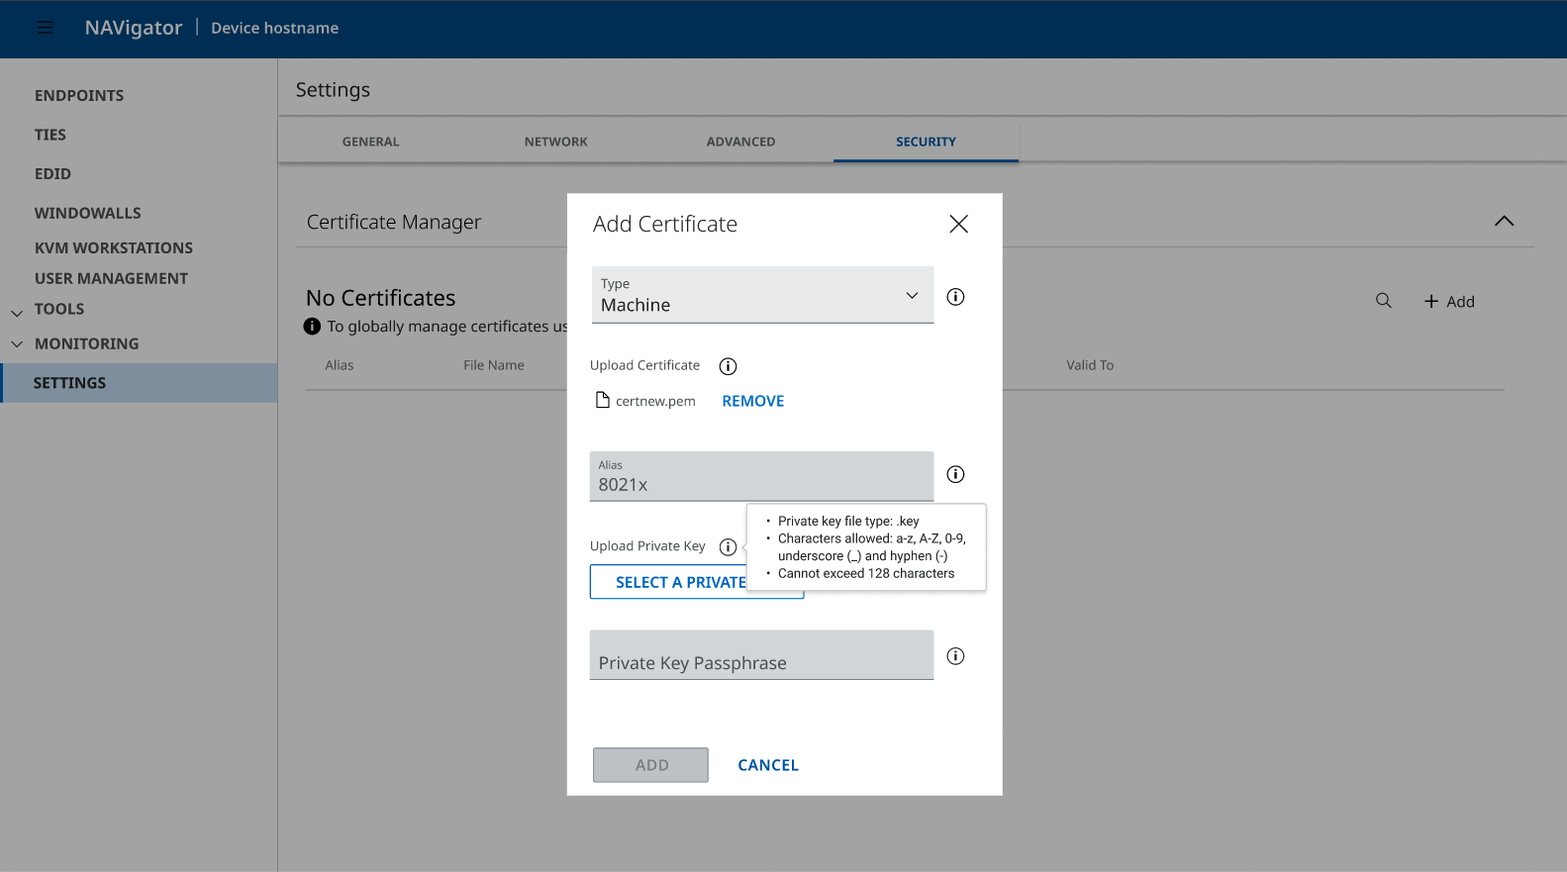The width and height of the screenshot is (1567, 872).
Task: Click the info icon beside Alias field
Action: [x=955, y=474]
